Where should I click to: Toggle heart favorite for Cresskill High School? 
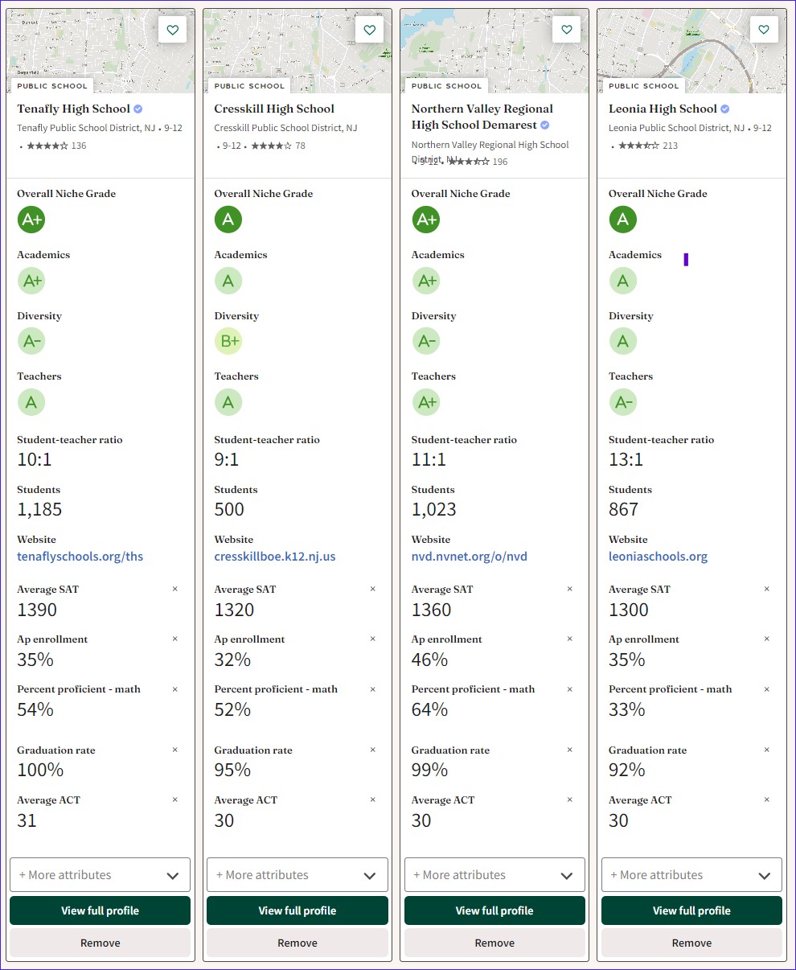point(370,30)
